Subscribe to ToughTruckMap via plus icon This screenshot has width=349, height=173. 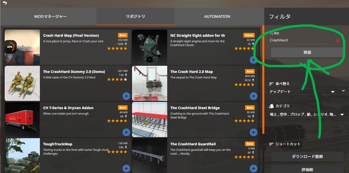pos(126,168)
